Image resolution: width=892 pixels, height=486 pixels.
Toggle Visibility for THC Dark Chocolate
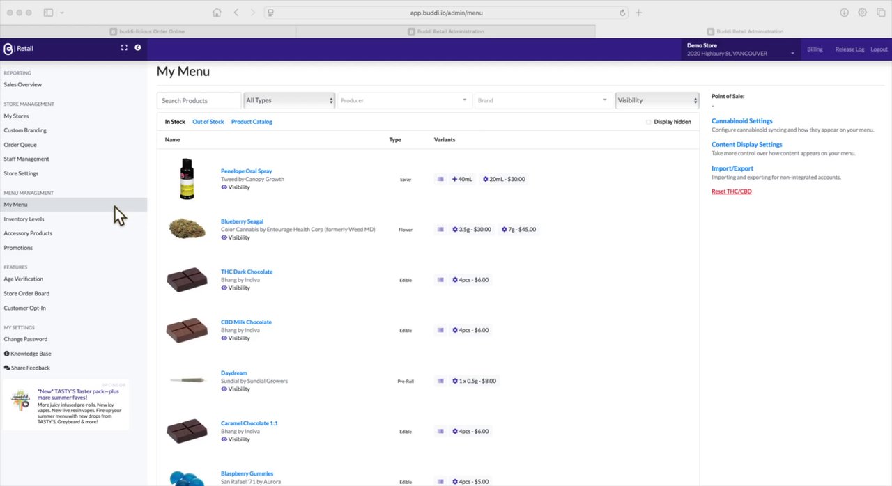[236, 288]
